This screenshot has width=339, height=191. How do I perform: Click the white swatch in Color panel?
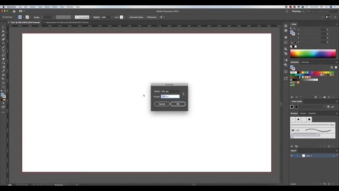tap(296, 47)
